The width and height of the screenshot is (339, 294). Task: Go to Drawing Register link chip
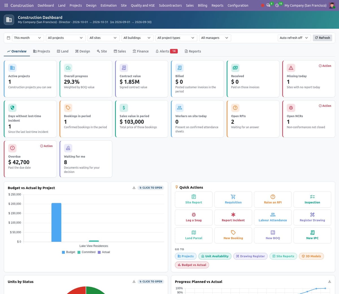pos(250,256)
